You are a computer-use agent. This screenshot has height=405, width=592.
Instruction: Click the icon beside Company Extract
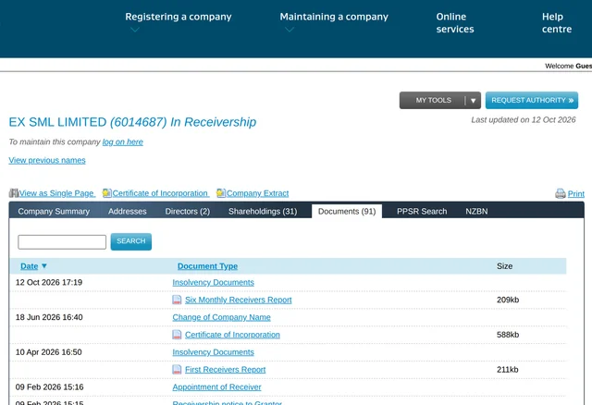[x=221, y=193]
